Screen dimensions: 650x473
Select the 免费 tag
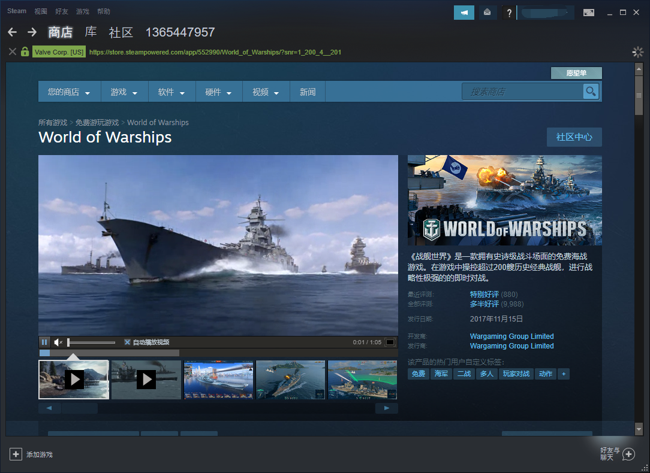tap(419, 374)
